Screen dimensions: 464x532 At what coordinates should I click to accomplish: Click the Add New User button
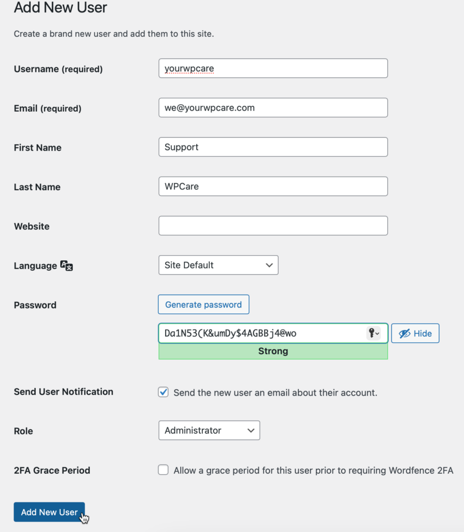(x=49, y=512)
